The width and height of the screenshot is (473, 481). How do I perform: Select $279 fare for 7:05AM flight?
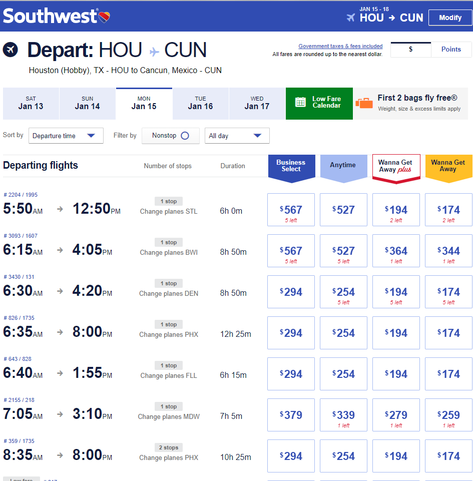coord(396,415)
